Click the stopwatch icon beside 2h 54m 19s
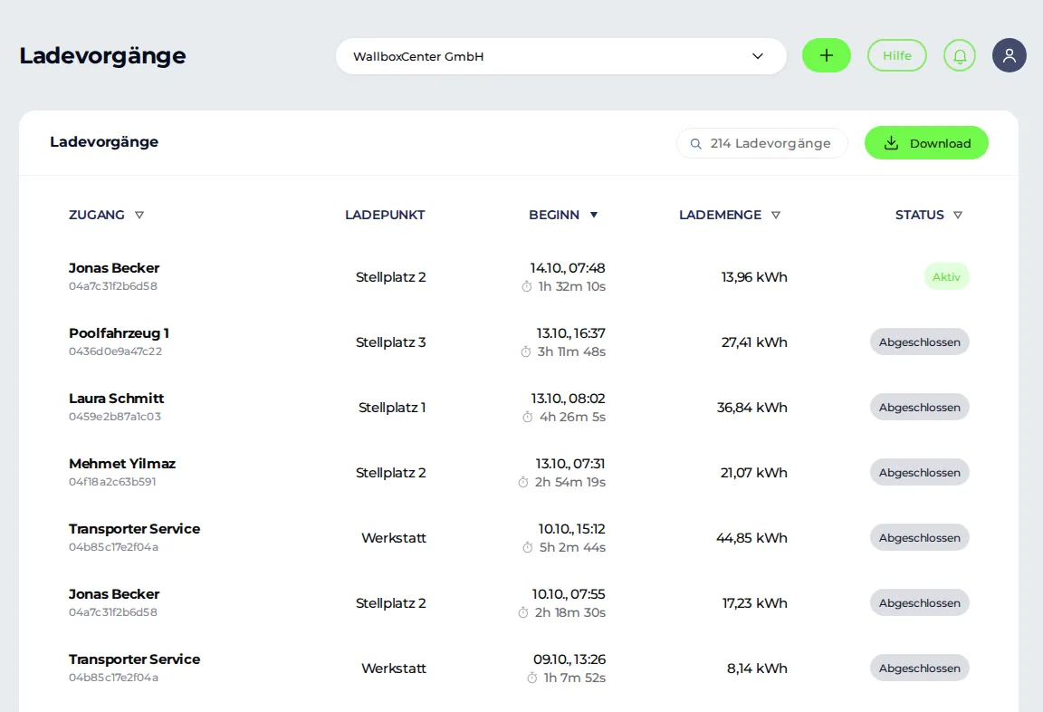Viewport: 1043px width, 712px height. (x=523, y=483)
